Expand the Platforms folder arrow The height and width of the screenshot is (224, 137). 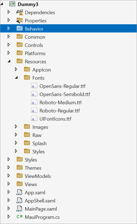pos(9,53)
